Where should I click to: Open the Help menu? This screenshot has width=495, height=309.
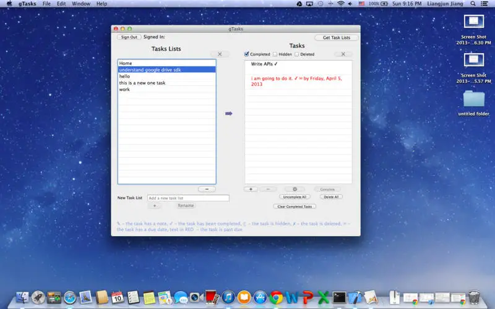(x=101, y=4)
